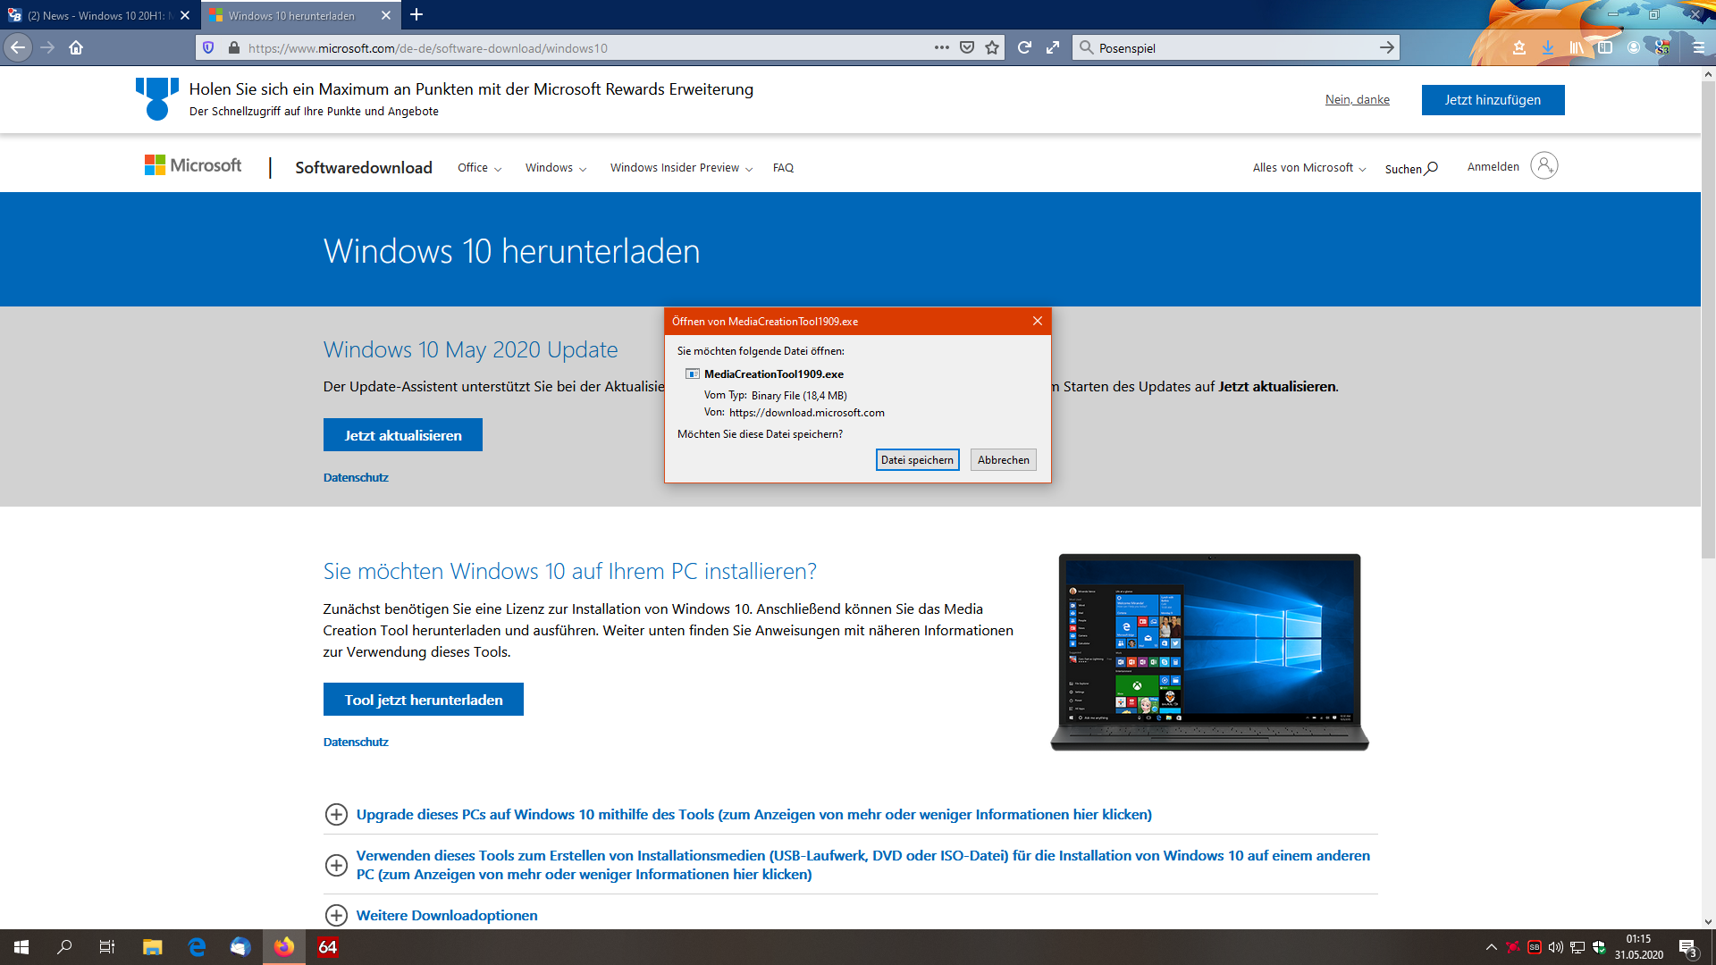
Task: Open the FAQ menu item
Action: (783, 168)
